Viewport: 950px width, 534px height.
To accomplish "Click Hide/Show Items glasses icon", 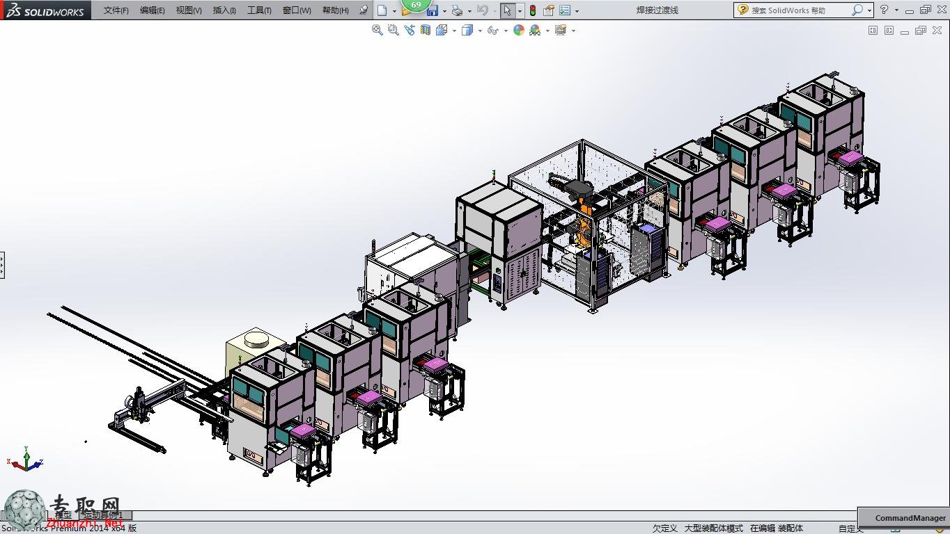I will (493, 30).
